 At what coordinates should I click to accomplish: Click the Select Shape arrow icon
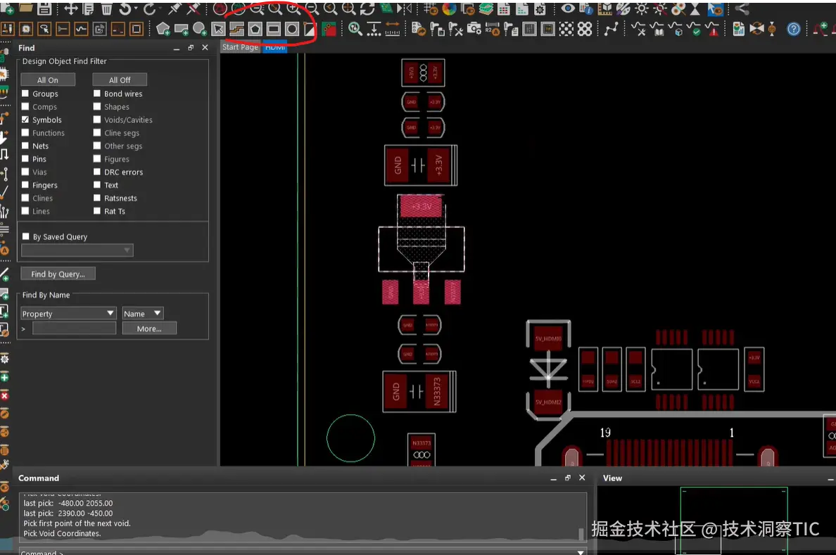218,29
